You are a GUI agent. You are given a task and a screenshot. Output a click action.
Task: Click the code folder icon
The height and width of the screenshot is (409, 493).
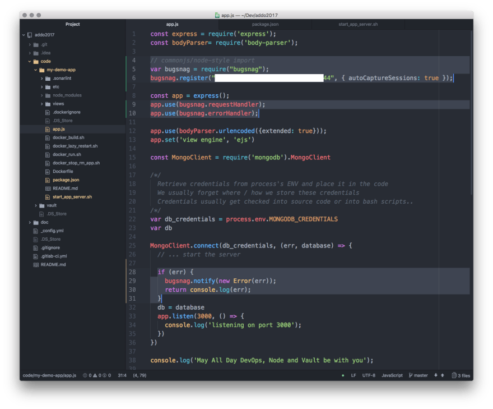(36, 61)
